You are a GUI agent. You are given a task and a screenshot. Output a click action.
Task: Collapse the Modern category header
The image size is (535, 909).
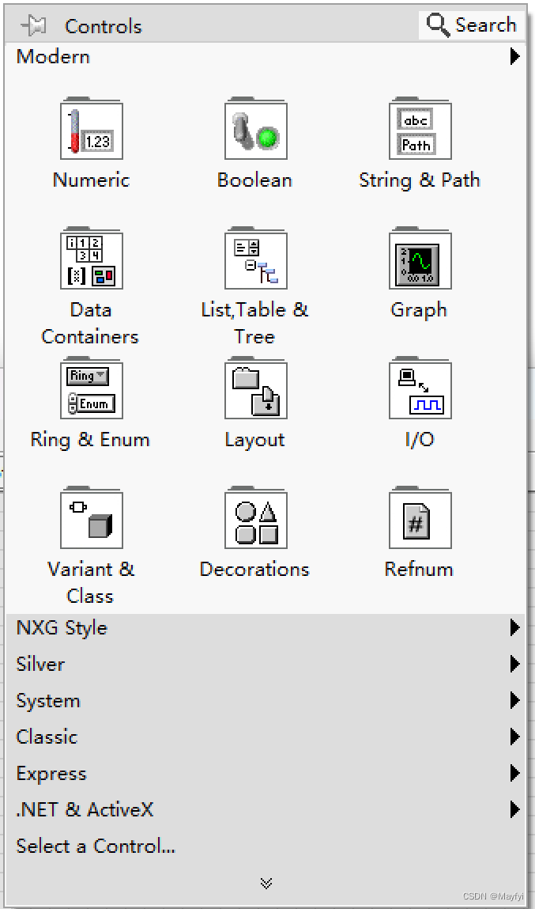point(266,57)
